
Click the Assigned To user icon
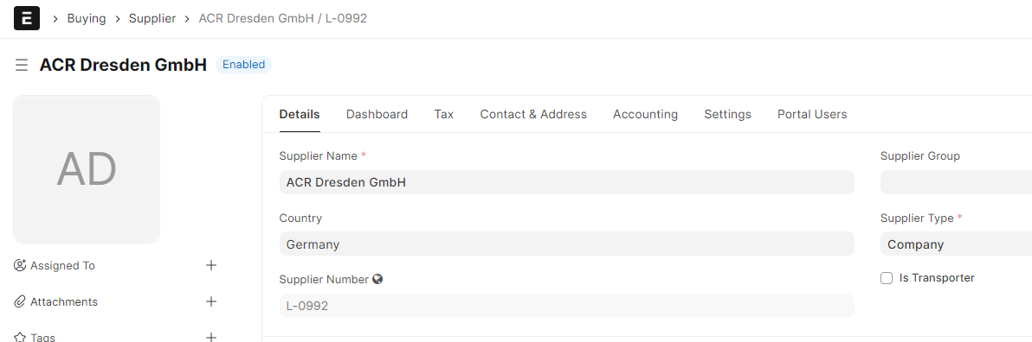20,265
